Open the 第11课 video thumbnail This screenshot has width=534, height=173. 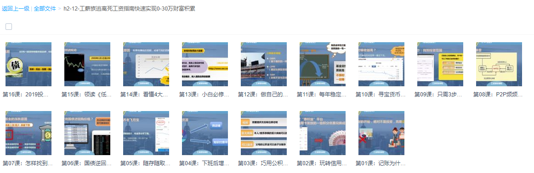coord(323,64)
